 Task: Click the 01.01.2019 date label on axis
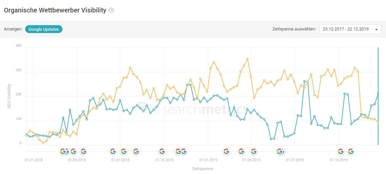(x=208, y=160)
